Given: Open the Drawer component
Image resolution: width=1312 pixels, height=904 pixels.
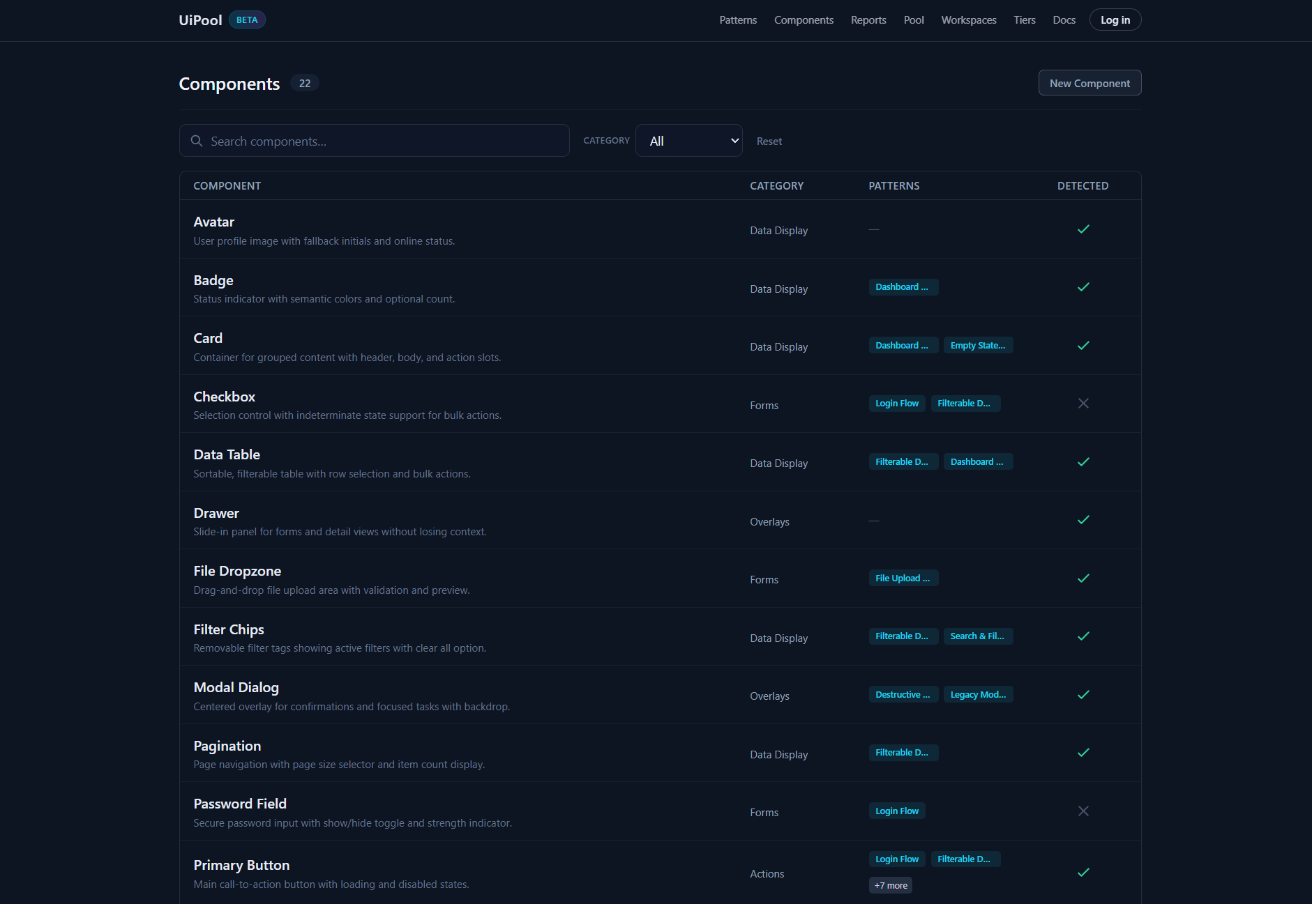Looking at the screenshot, I should tap(216, 514).
